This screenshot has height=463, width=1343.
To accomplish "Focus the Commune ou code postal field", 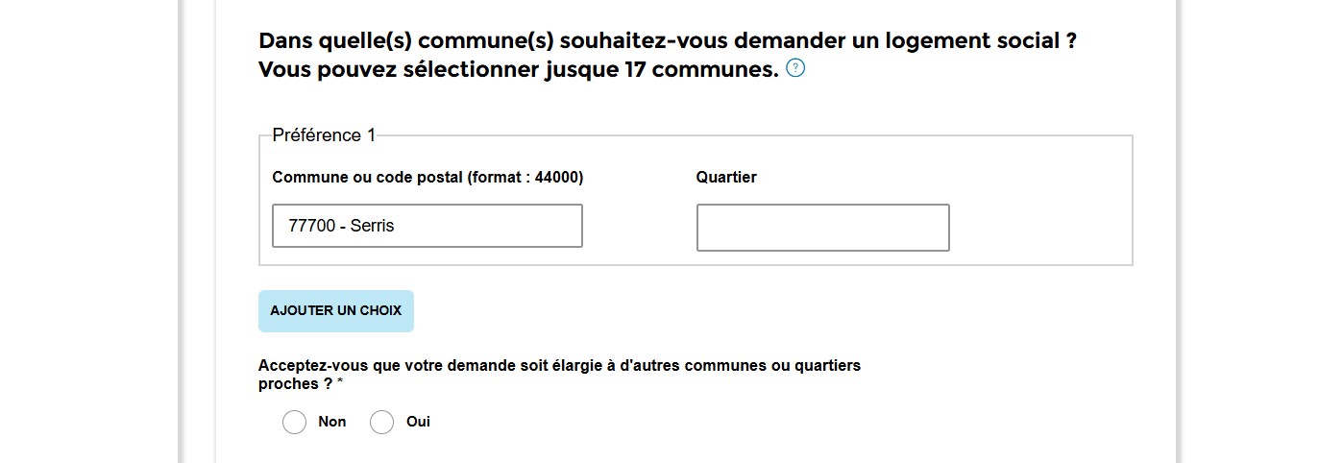I will (427, 226).
